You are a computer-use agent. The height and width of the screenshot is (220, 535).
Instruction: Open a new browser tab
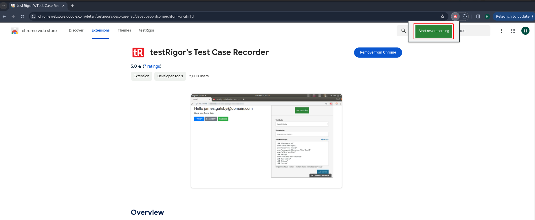click(72, 5)
